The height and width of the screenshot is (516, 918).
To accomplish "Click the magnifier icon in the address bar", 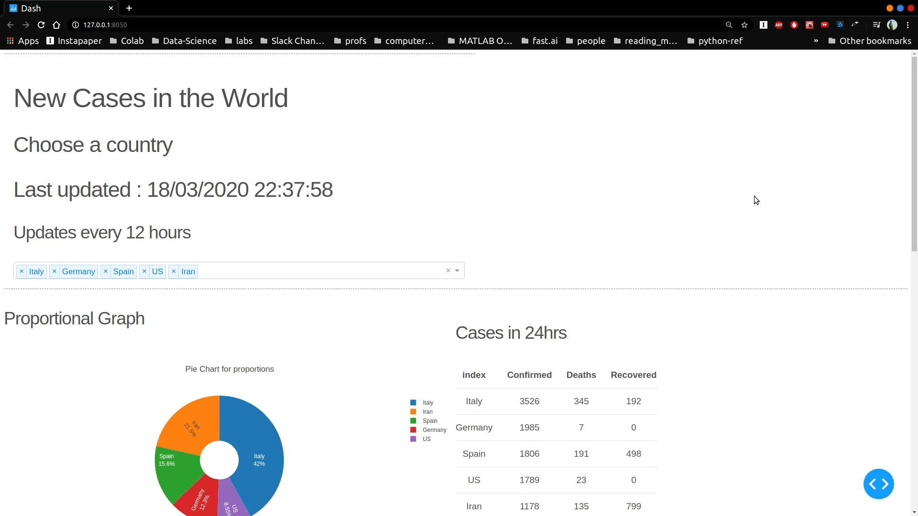I will pyautogui.click(x=729, y=25).
